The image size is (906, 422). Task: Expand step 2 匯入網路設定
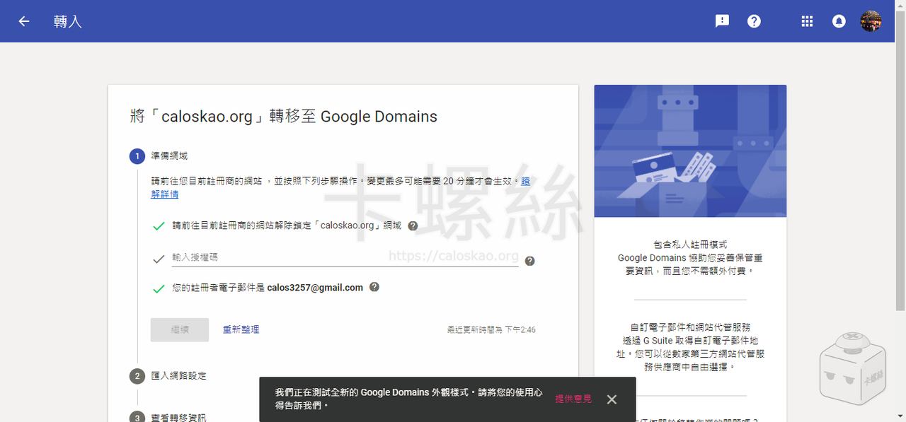tap(178, 376)
